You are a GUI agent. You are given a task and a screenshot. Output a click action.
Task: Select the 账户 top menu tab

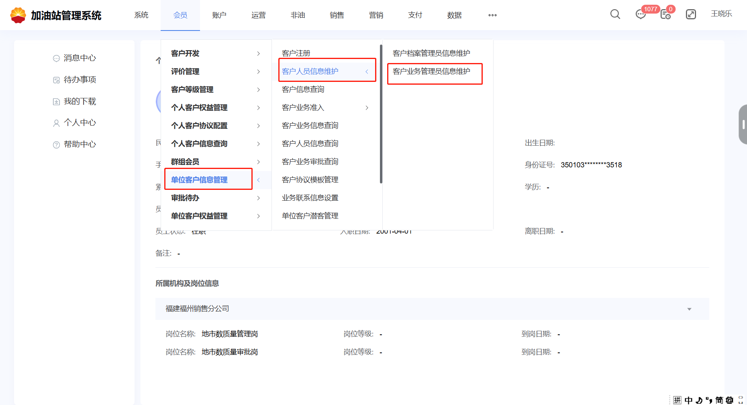tap(219, 15)
